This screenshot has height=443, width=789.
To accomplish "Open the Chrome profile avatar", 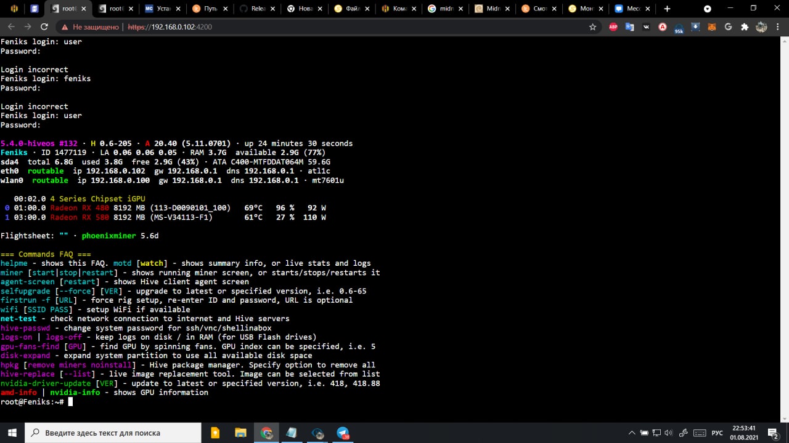I will (761, 27).
